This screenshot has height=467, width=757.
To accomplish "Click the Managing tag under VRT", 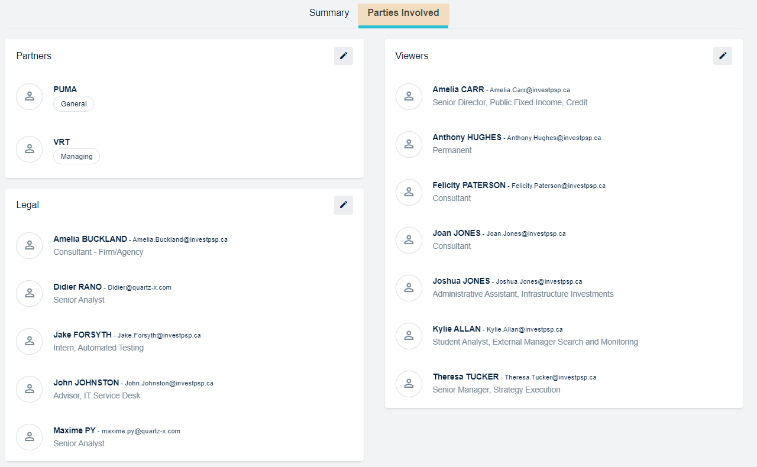I will click(x=76, y=157).
